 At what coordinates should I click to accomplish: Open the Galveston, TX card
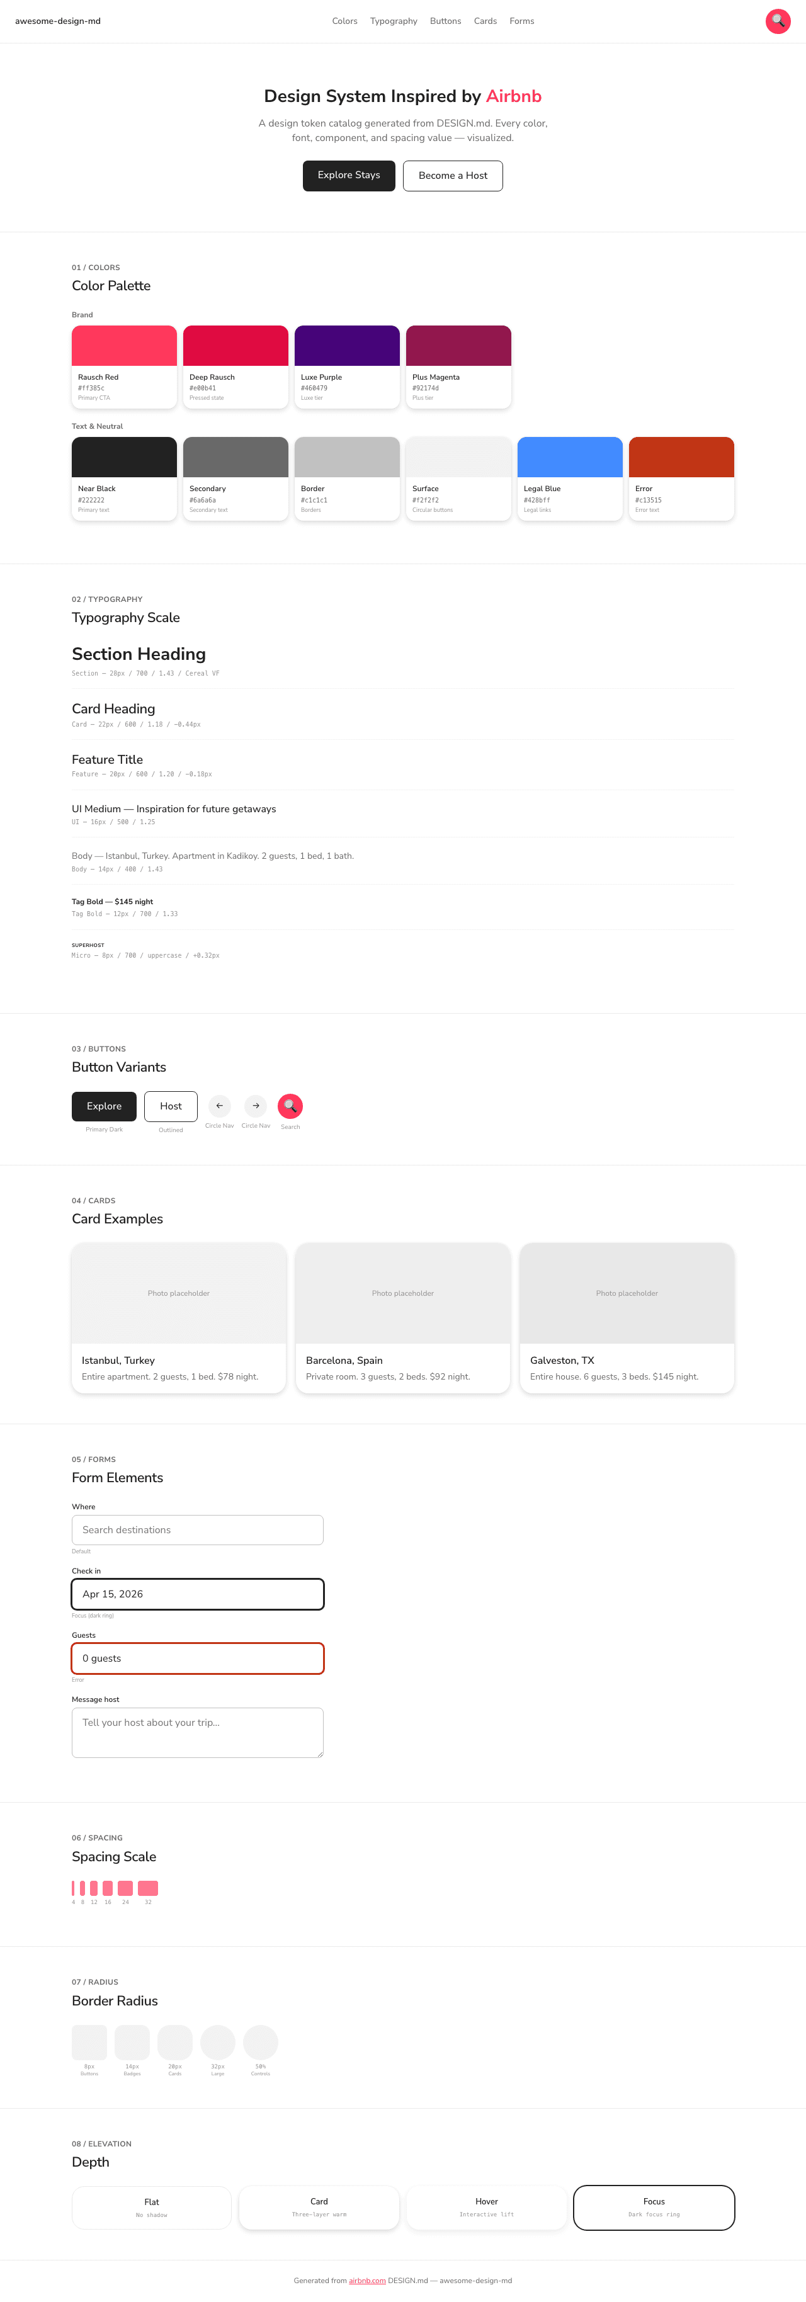click(x=627, y=1317)
